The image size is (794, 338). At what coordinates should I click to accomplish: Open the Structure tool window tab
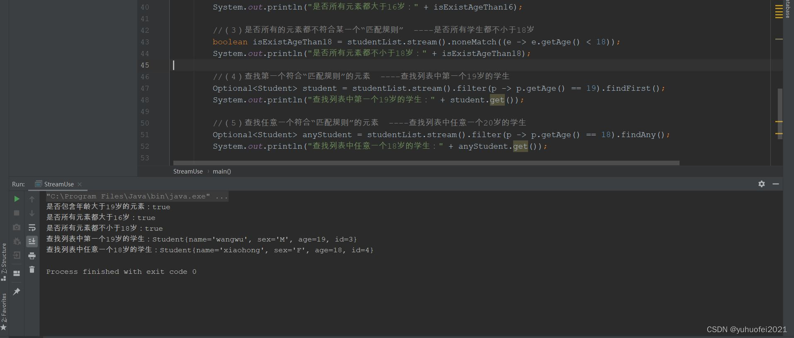4,262
